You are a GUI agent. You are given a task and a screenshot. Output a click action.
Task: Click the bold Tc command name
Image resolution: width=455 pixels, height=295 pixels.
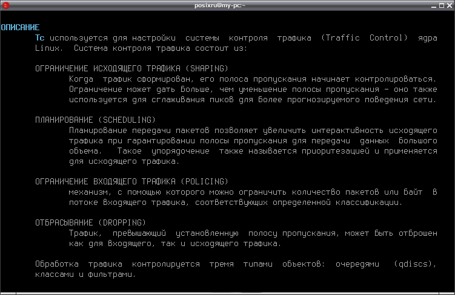pos(40,38)
